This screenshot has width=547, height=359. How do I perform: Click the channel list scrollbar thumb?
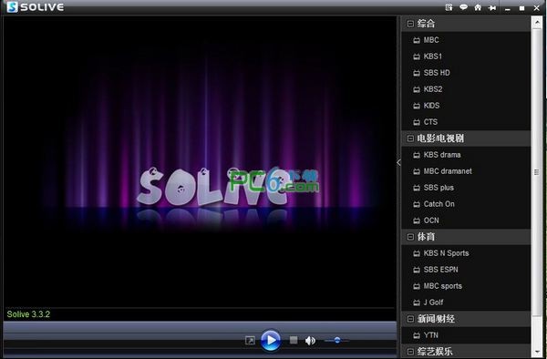point(537,172)
